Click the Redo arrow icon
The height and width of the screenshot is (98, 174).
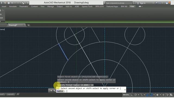tap(18, 3)
